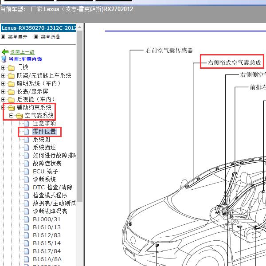Screen dimensions: 266x266
Task: Click the 仪表/显示屏 folder icon
Action: pos(11,92)
